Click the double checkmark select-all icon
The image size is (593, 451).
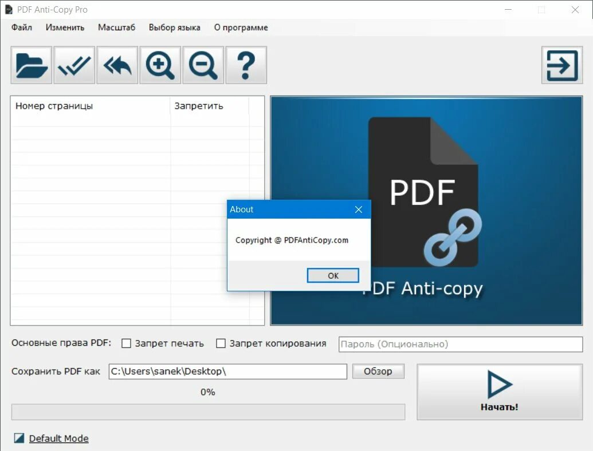(74, 65)
